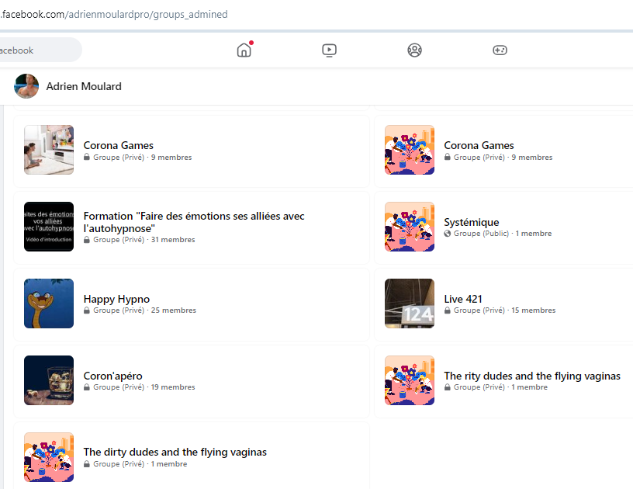Open Corona Games group with illustrated thumbnail
The height and width of the screenshot is (489, 633).
point(410,150)
